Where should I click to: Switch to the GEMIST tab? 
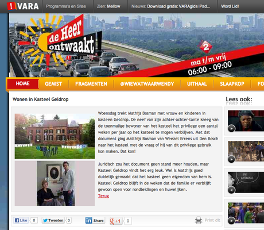point(53,84)
